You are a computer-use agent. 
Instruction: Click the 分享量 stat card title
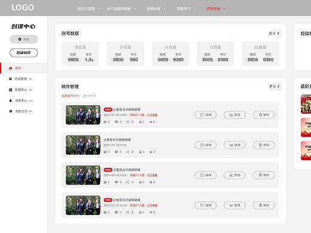(170, 47)
